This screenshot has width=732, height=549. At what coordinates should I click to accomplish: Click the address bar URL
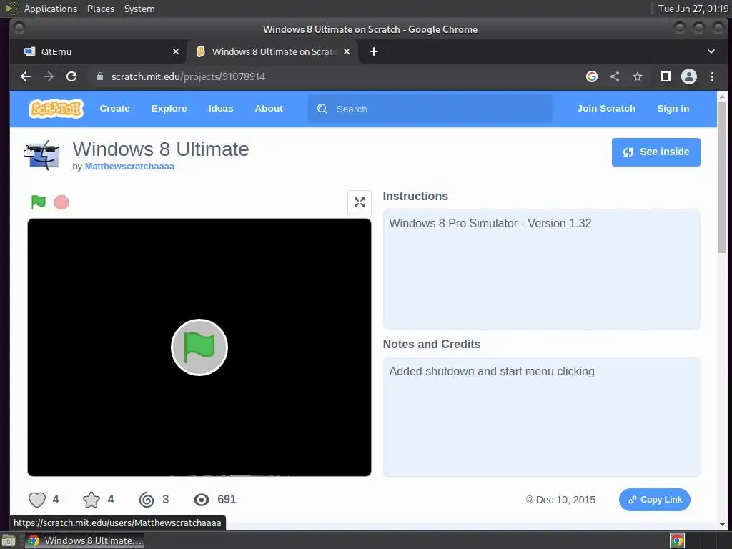(188, 76)
